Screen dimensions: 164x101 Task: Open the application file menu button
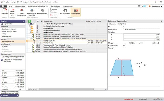click(4, 6)
